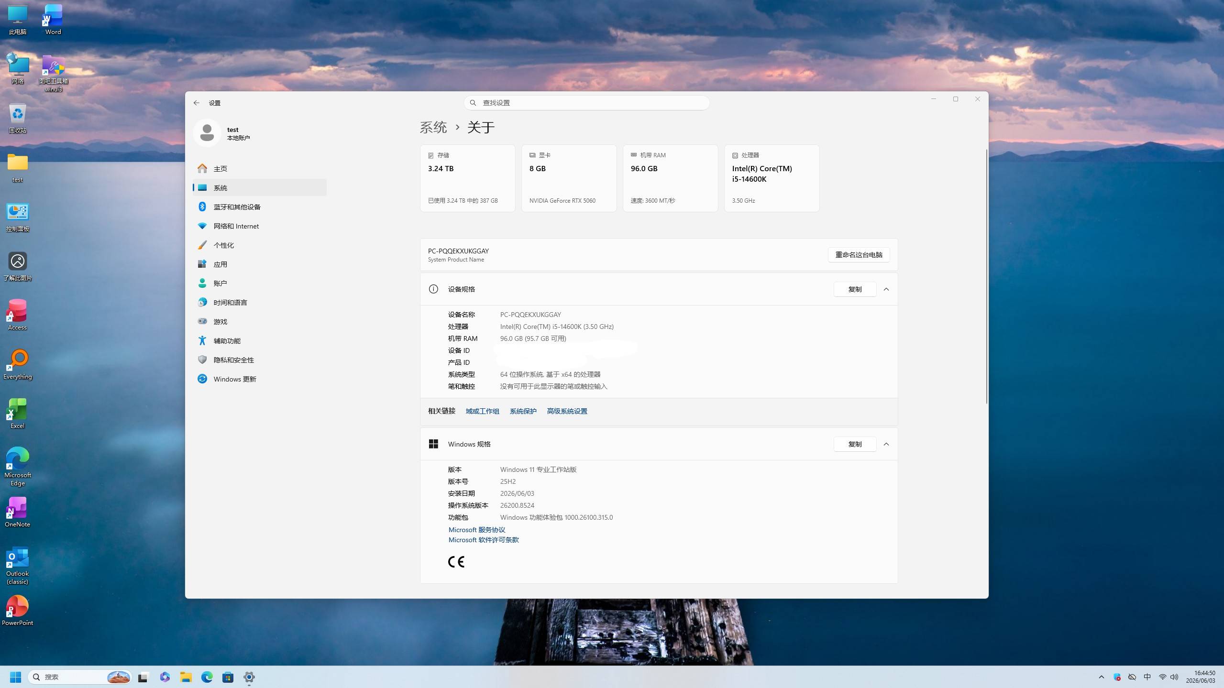The width and height of the screenshot is (1224, 688).
Task: Copy the Windows 规格 details
Action: tap(855, 444)
